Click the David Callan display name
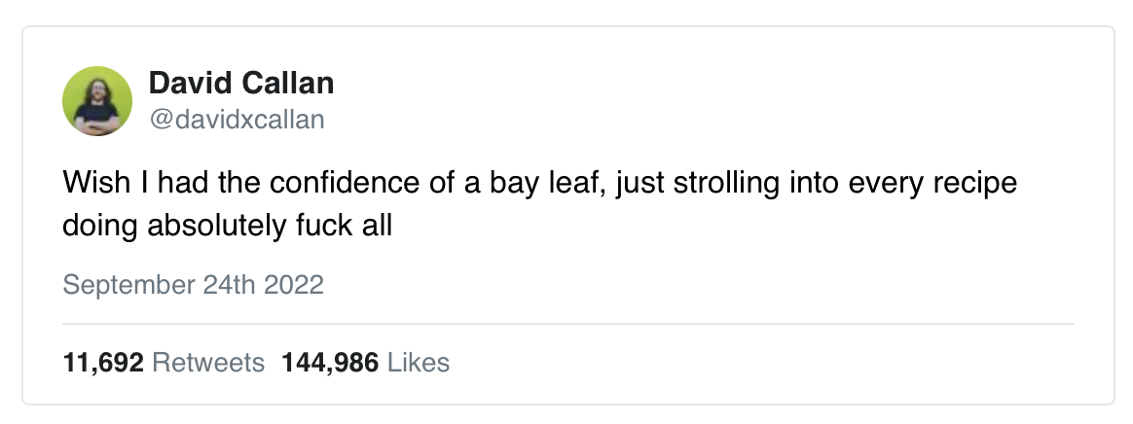This screenshot has width=1133, height=424. pyautogui.click(x=240, y=84)
